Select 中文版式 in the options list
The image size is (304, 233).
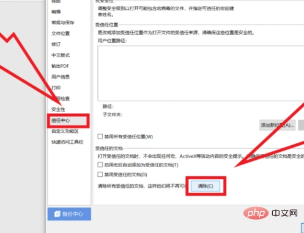point(61,55)
